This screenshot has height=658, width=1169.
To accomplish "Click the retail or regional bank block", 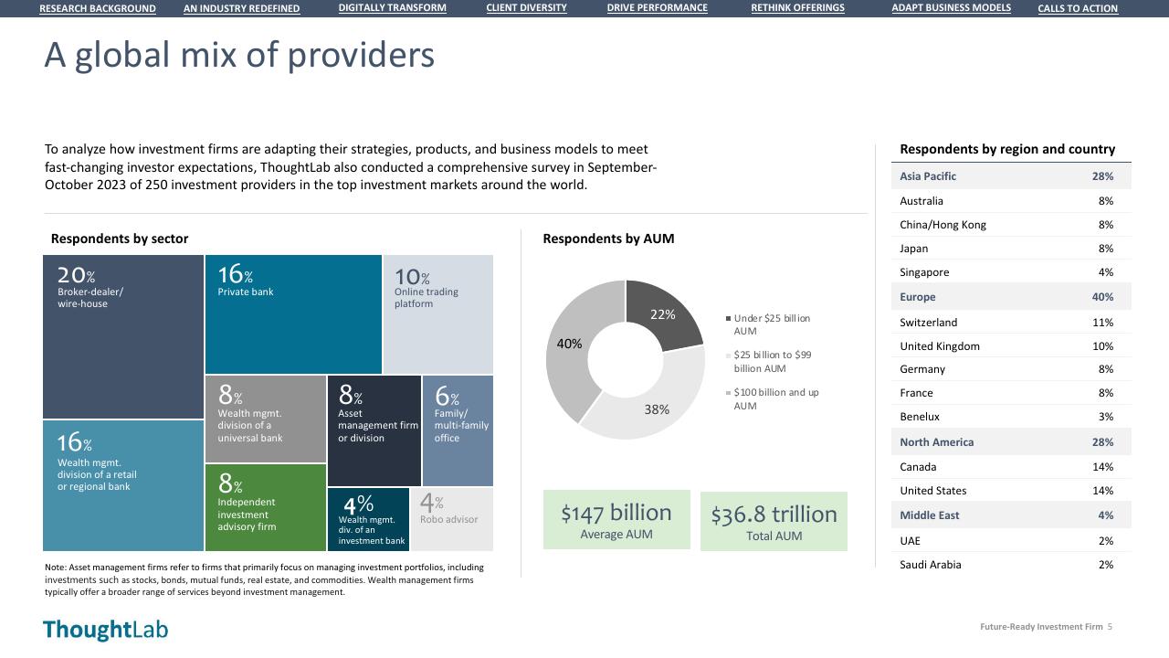I will pyautogui.click(x=123, y=485).
